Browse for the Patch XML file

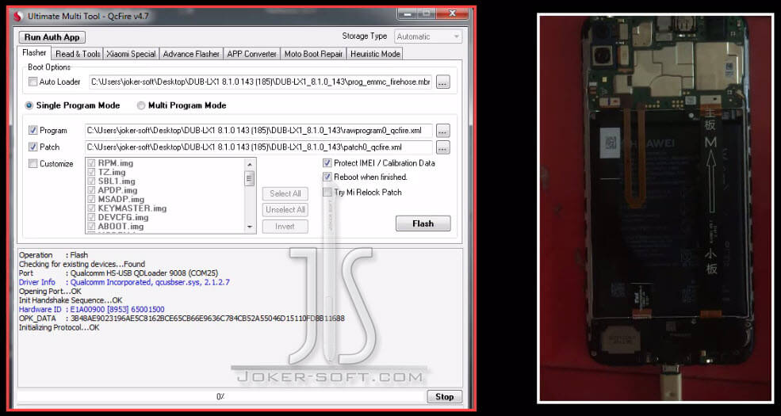coord(442,147)
